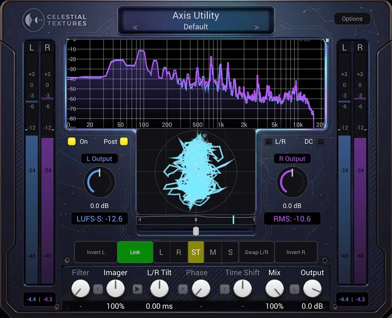The image size is (392, 318).
Task: Toggle the On yellow switch
Action: [72, 142]
